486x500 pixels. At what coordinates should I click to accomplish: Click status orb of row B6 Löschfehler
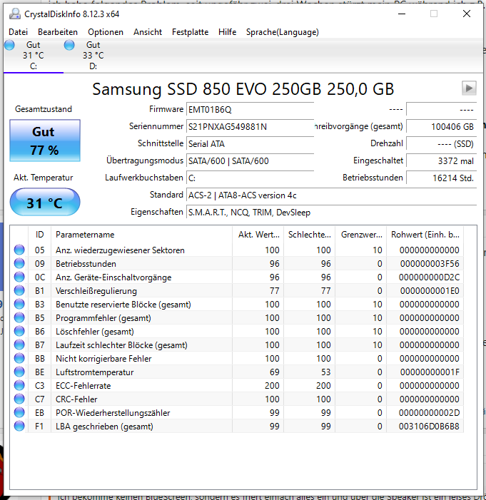click(19, 331)
